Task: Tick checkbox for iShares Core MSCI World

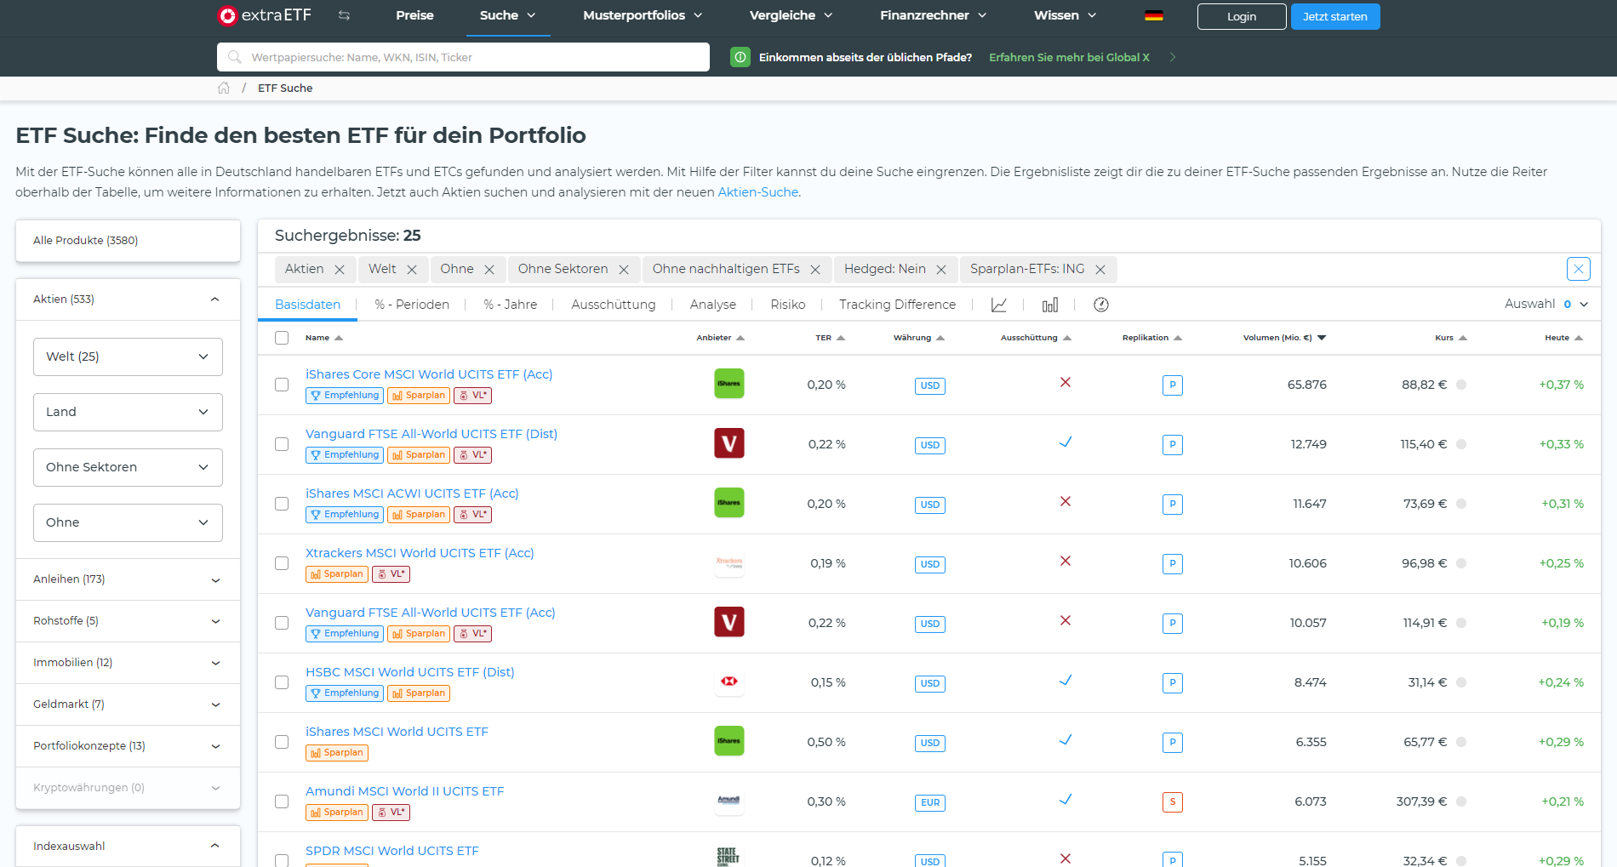Action: pyautogui.click(x=282, y=385)
